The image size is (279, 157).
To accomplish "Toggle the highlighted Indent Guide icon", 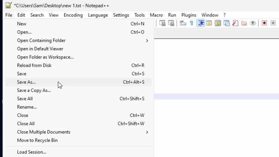I will point(201,23).
